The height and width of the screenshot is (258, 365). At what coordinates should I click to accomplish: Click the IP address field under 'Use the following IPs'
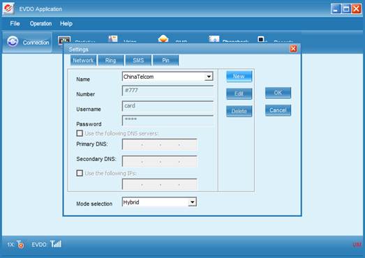click(x=160, y=184)
